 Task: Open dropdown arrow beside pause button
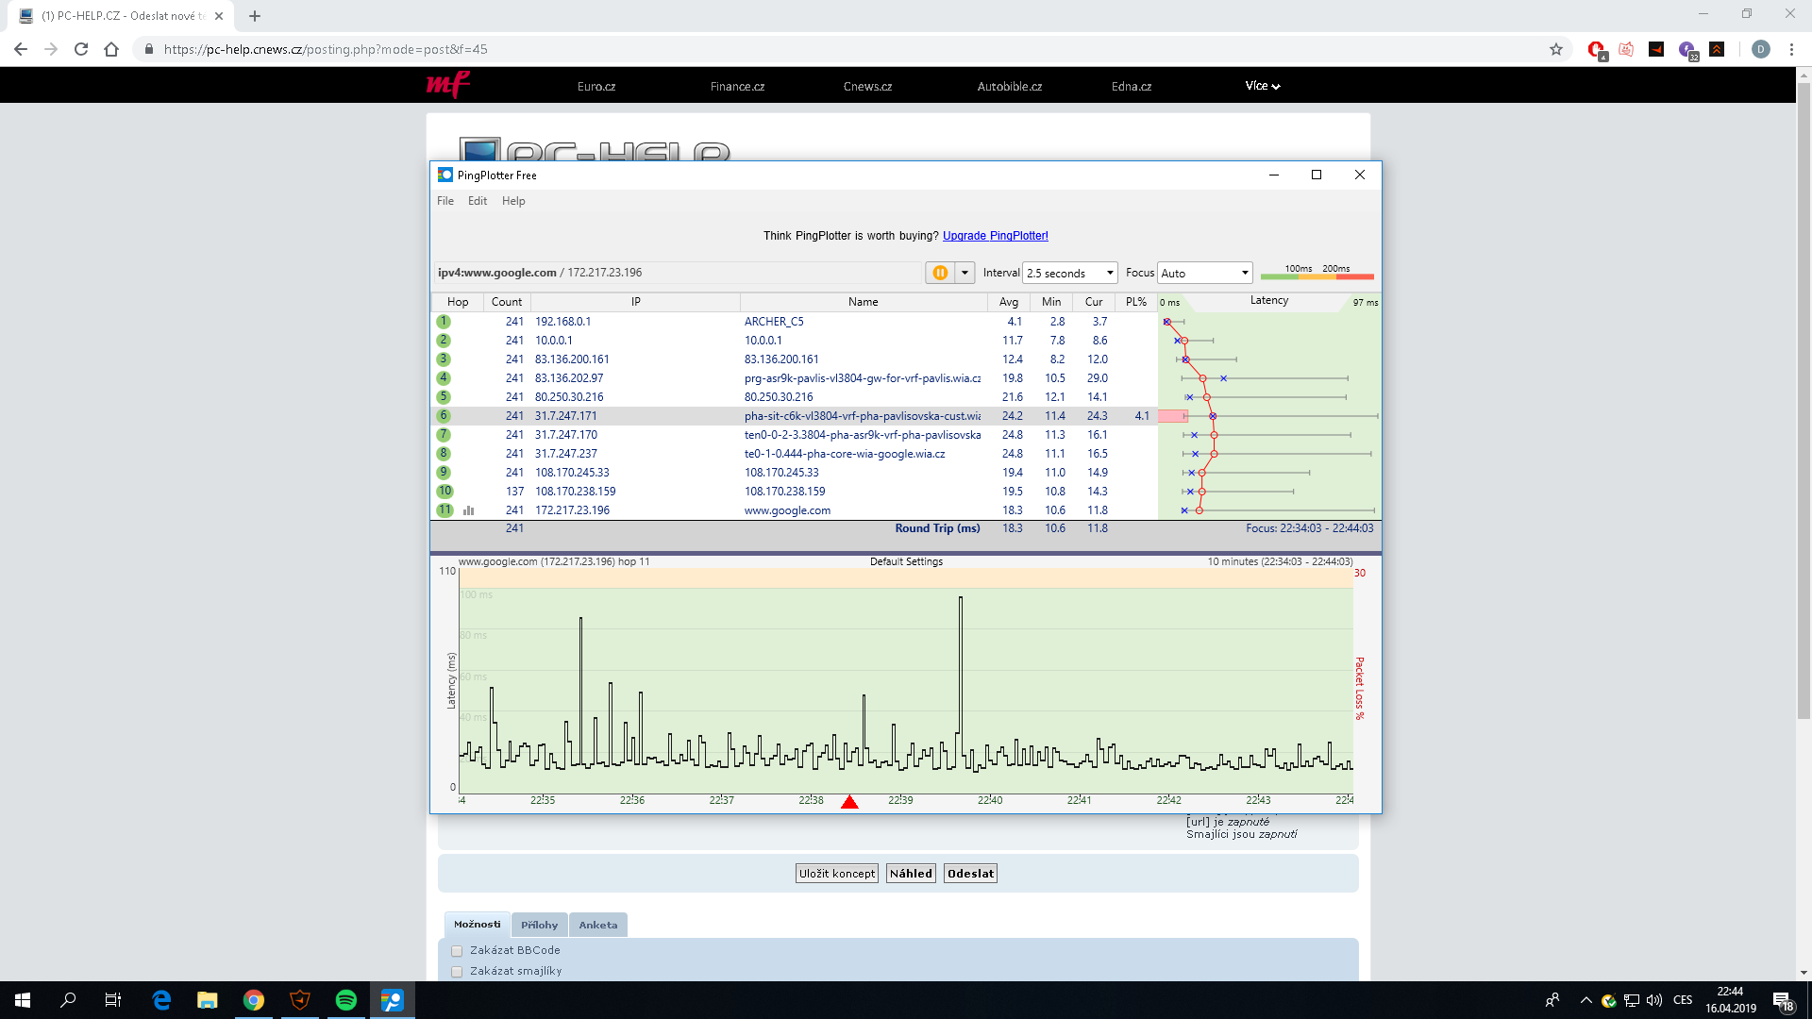(965, 273)
